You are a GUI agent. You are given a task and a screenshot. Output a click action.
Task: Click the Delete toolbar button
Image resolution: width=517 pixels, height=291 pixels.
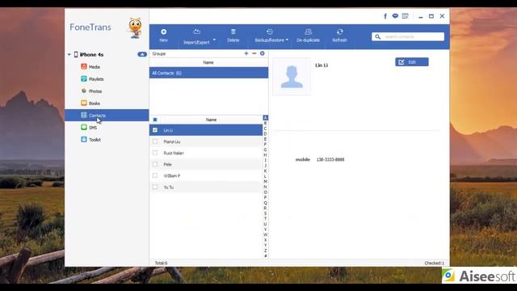tap(233, 36)
